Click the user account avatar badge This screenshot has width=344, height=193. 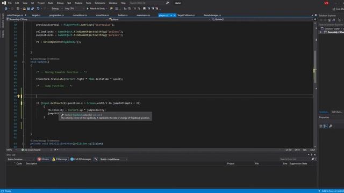click(326, 3)
